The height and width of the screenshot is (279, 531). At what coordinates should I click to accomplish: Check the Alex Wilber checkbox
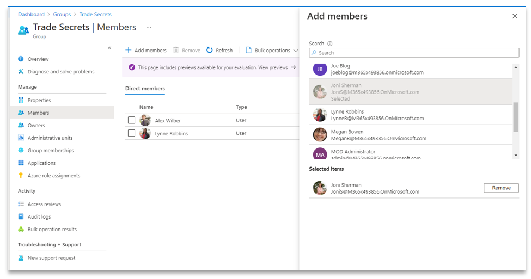pos(131,120)
